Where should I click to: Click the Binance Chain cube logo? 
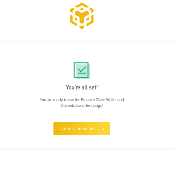(x=82, y=16)
